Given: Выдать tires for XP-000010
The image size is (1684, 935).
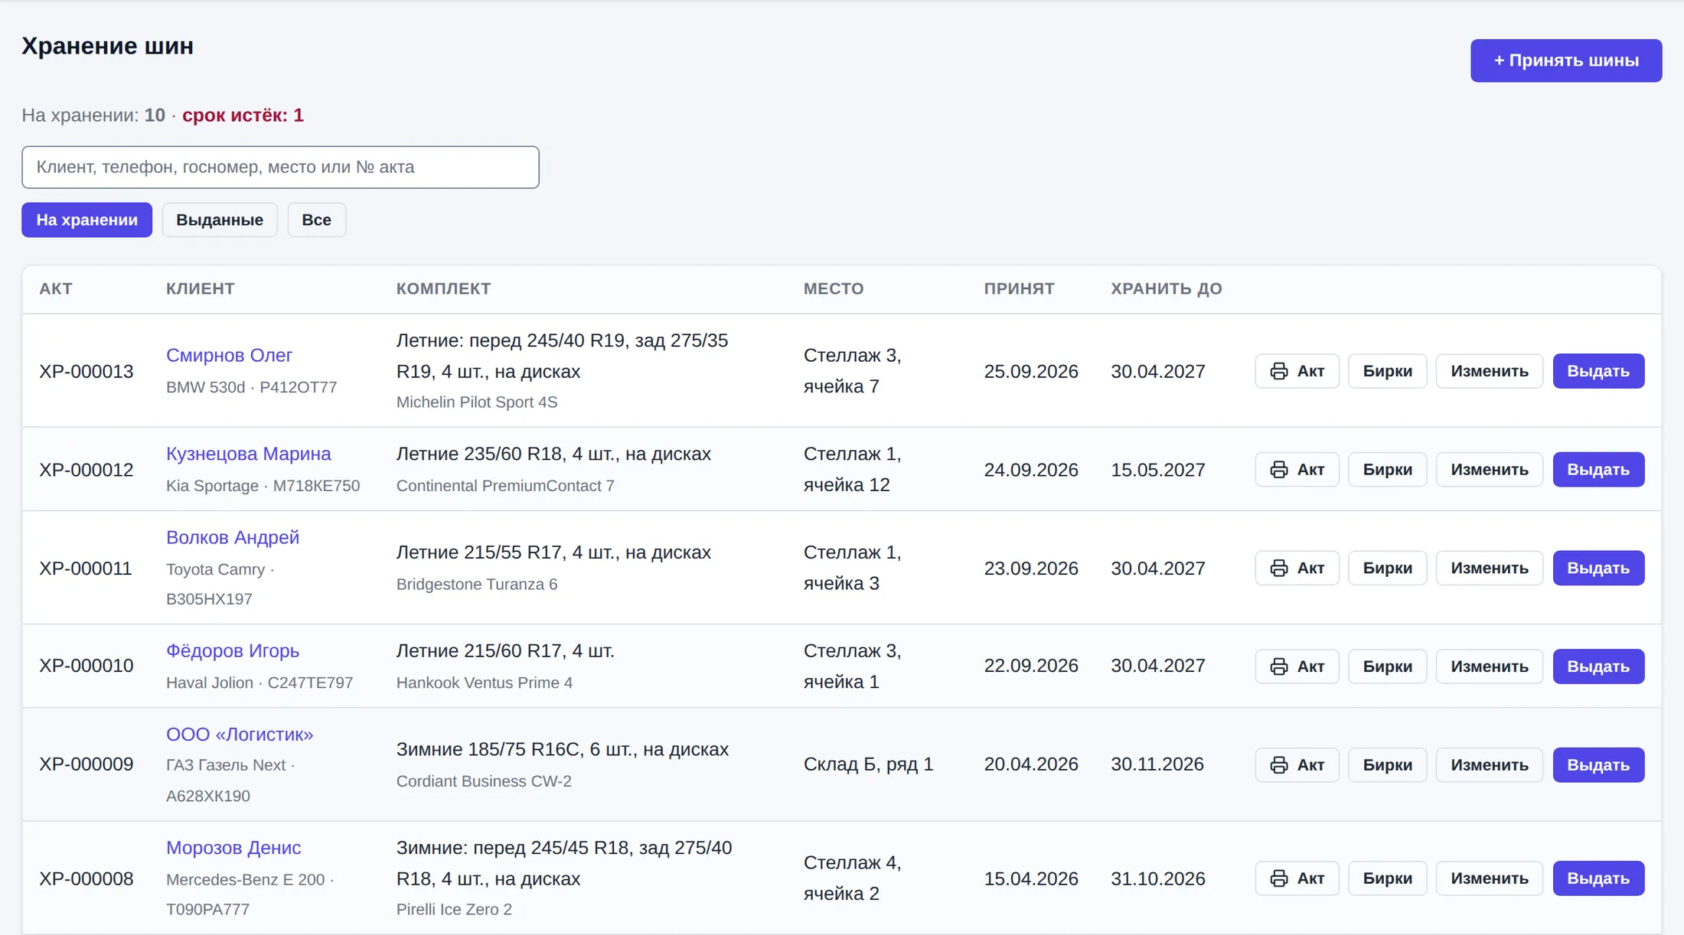Looking at the screenshot, I should pyautogui.click(x=1598, y=666).
